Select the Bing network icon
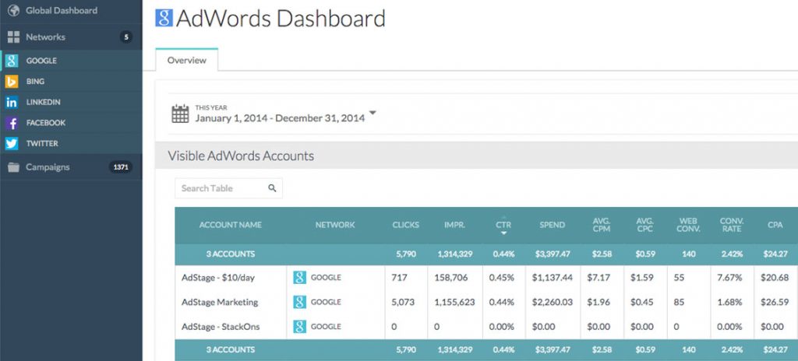The width and height of the screenshot is (798, 361). [x=12, y=82]
